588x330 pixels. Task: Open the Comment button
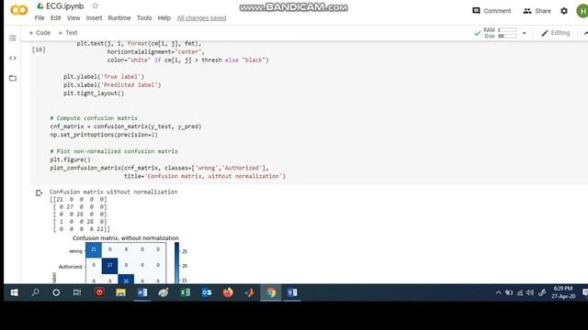[492, 11]
